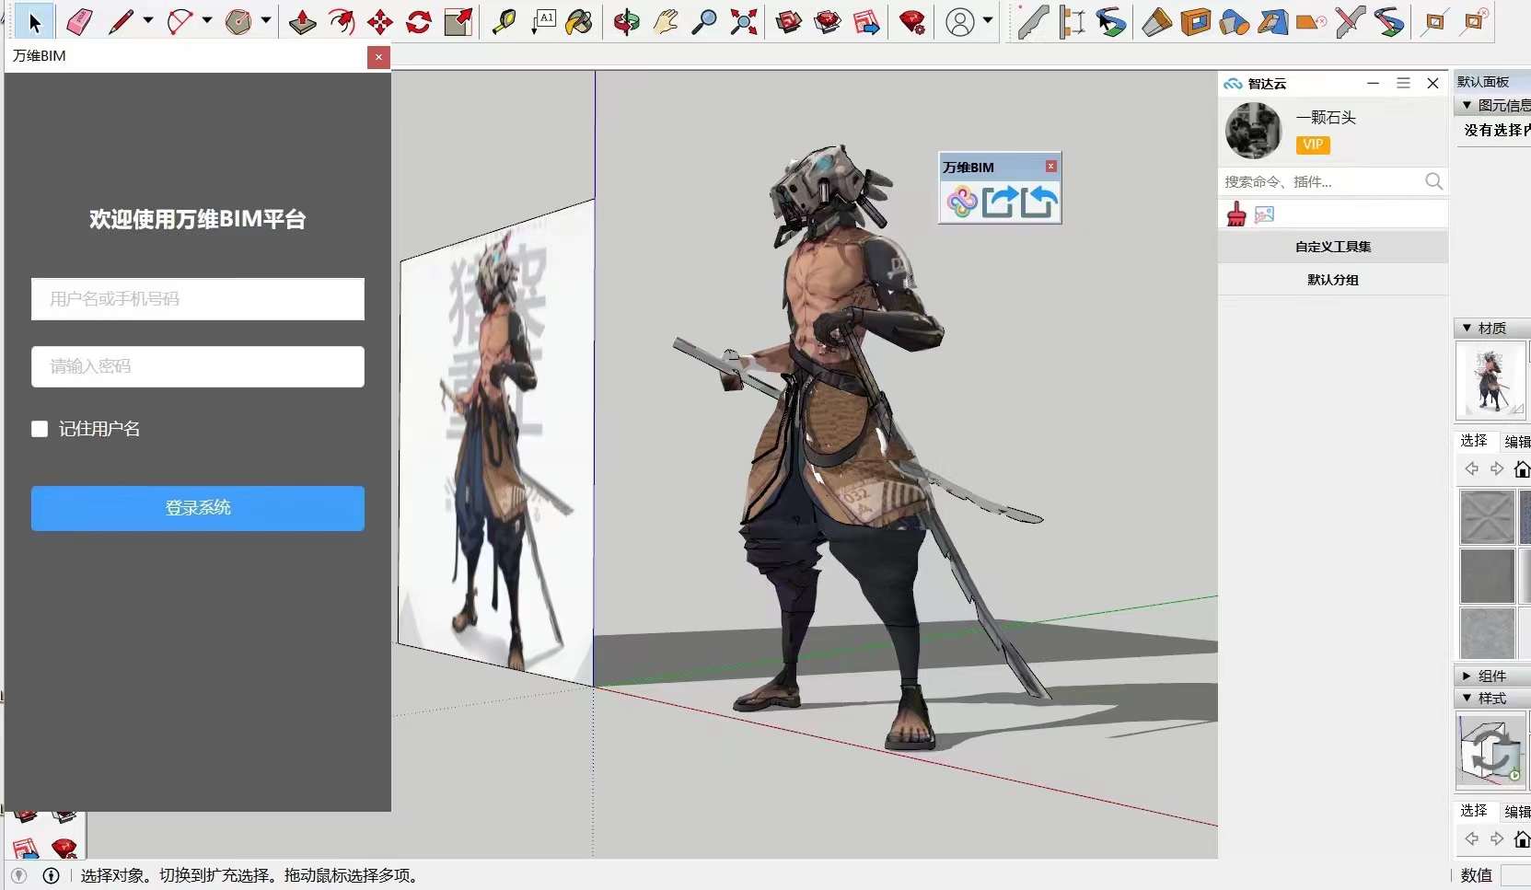Activate the Text label tool

[543, 22]
